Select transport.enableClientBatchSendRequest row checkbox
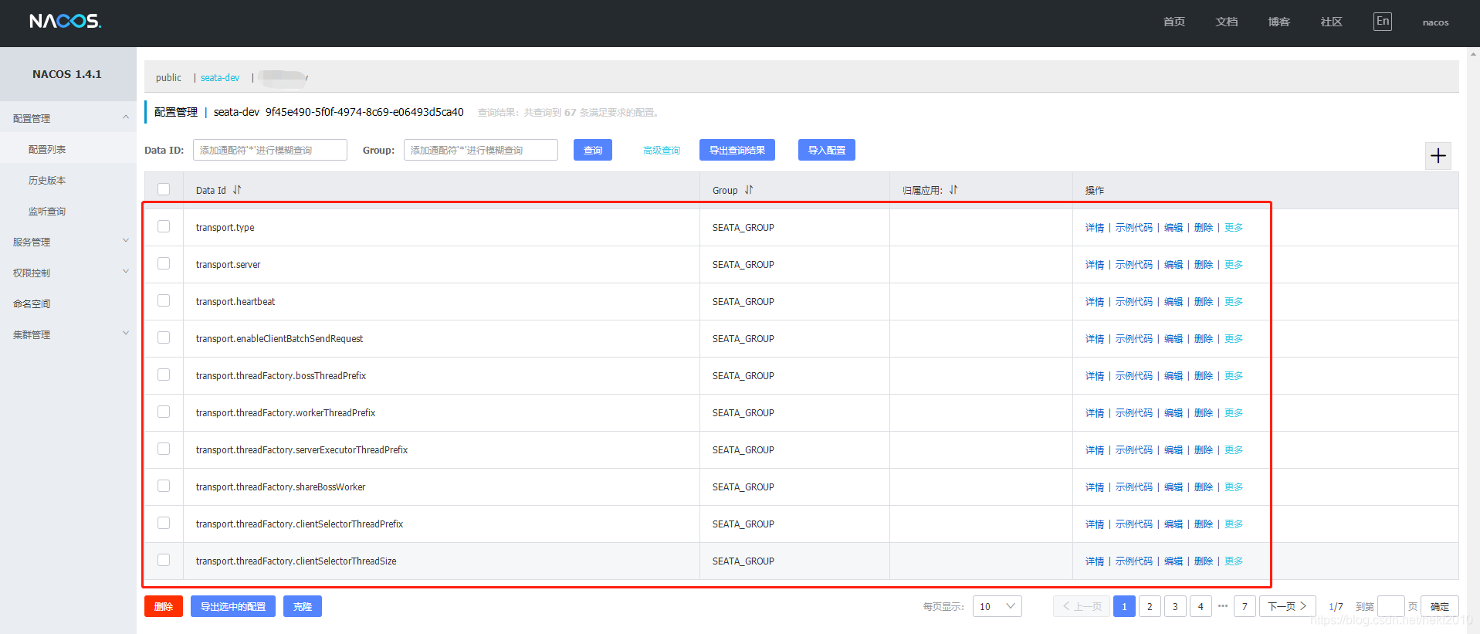This screenshot has width=1480, height=634. click(164, 337)
